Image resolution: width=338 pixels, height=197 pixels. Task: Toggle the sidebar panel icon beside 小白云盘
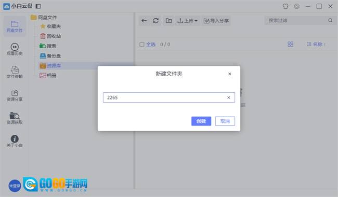click(x=38, y=6)
